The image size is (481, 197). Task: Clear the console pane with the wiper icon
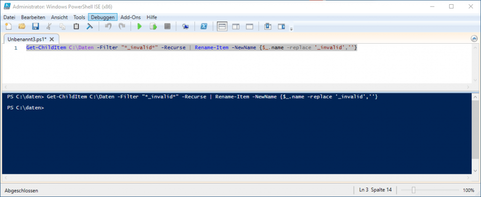pyautogui.click(x=90, y=26)
